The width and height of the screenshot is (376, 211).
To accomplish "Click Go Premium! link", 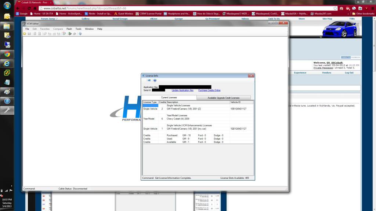I will point(213,19).
